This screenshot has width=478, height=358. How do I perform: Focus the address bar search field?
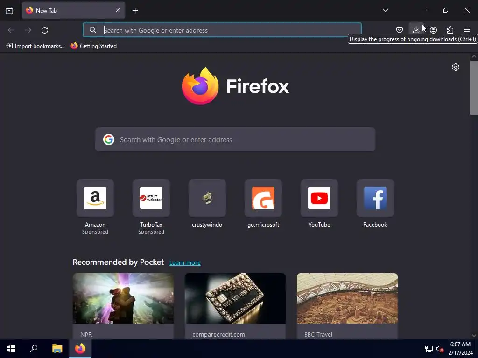tap(222, 30)
